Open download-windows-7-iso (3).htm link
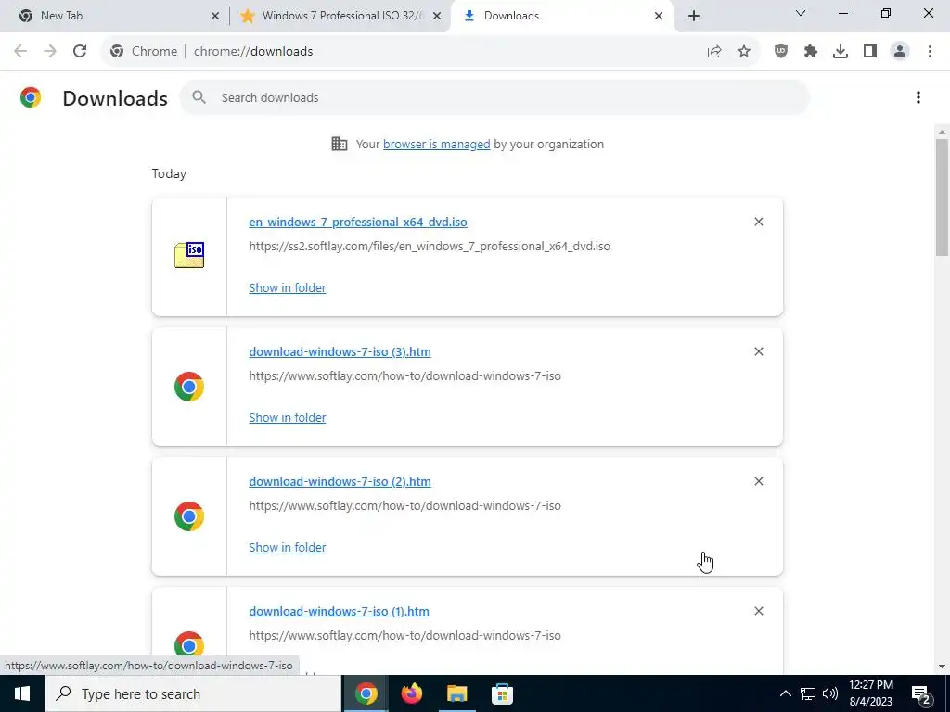Viewport: 950px width, 712px height. pos(340,351)
